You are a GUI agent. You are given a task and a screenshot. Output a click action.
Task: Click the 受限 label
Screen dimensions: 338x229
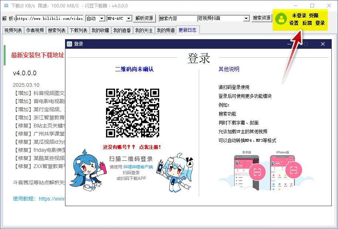click(314, 16)
